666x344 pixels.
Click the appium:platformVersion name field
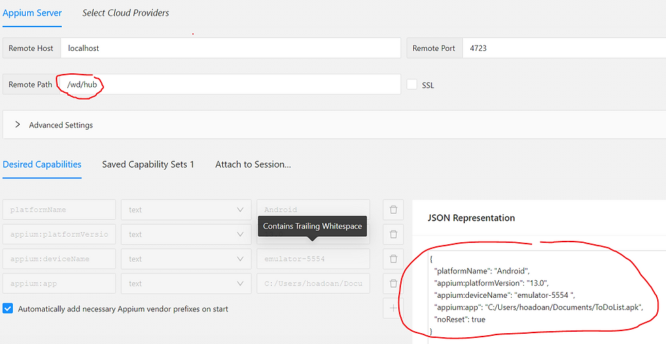pos(59,234)
